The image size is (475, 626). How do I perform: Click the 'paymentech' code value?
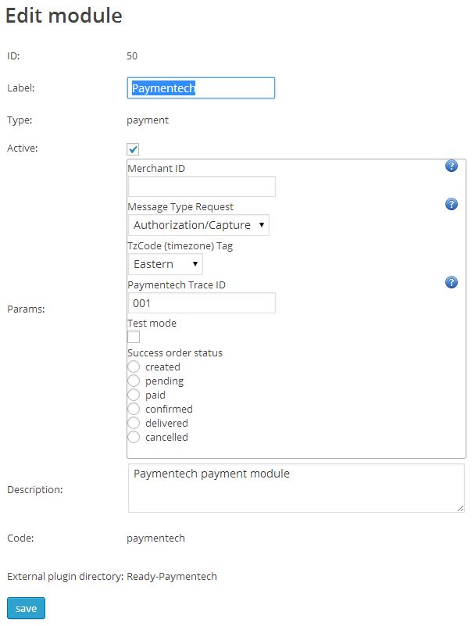[x=155, y=538]
